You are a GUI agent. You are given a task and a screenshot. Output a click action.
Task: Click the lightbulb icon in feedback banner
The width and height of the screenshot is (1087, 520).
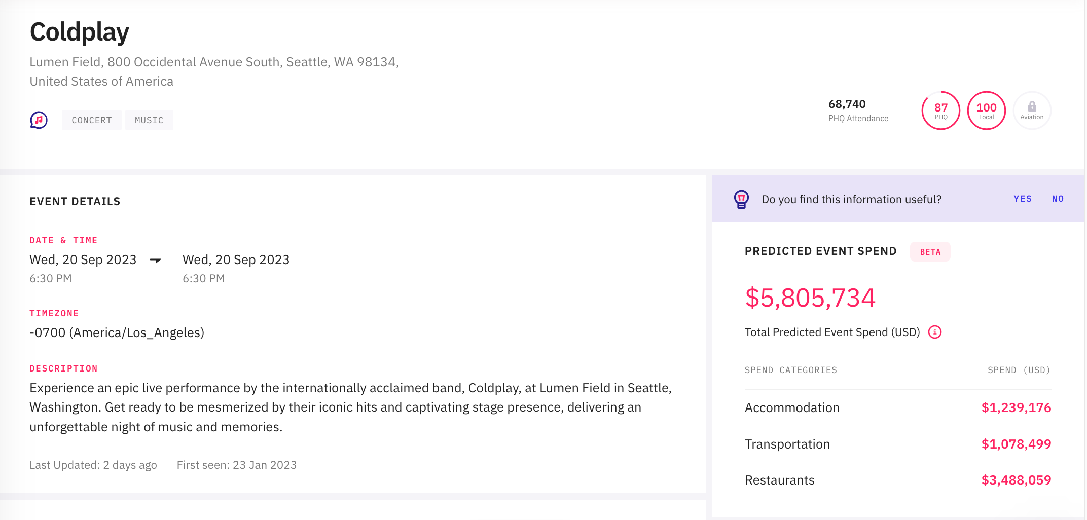[741, 199]
